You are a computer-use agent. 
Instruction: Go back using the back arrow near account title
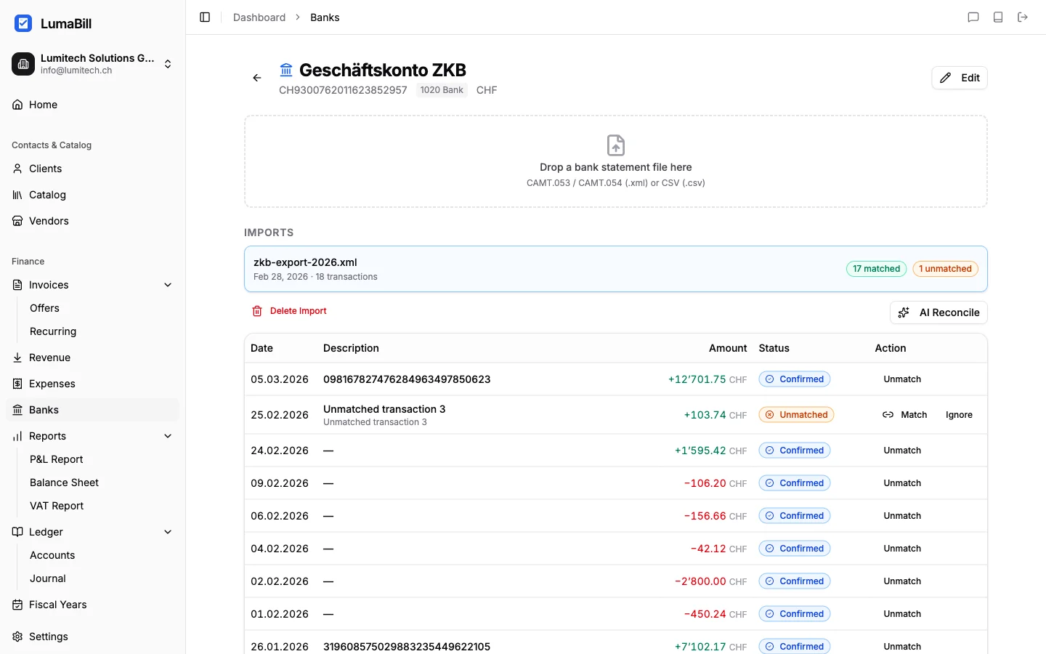[x=257, y=78]
